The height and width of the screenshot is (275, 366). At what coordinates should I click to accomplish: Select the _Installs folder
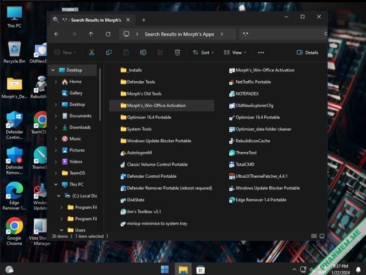[131, 70]
